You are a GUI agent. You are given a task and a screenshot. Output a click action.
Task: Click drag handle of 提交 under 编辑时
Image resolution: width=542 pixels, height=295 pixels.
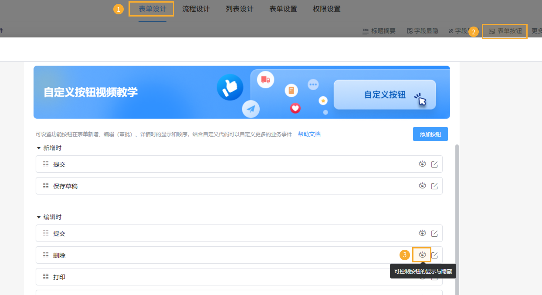46,233
